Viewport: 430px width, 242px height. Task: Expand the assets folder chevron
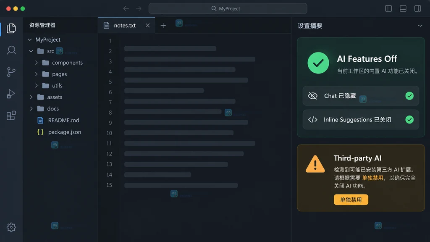coord(31,97)
